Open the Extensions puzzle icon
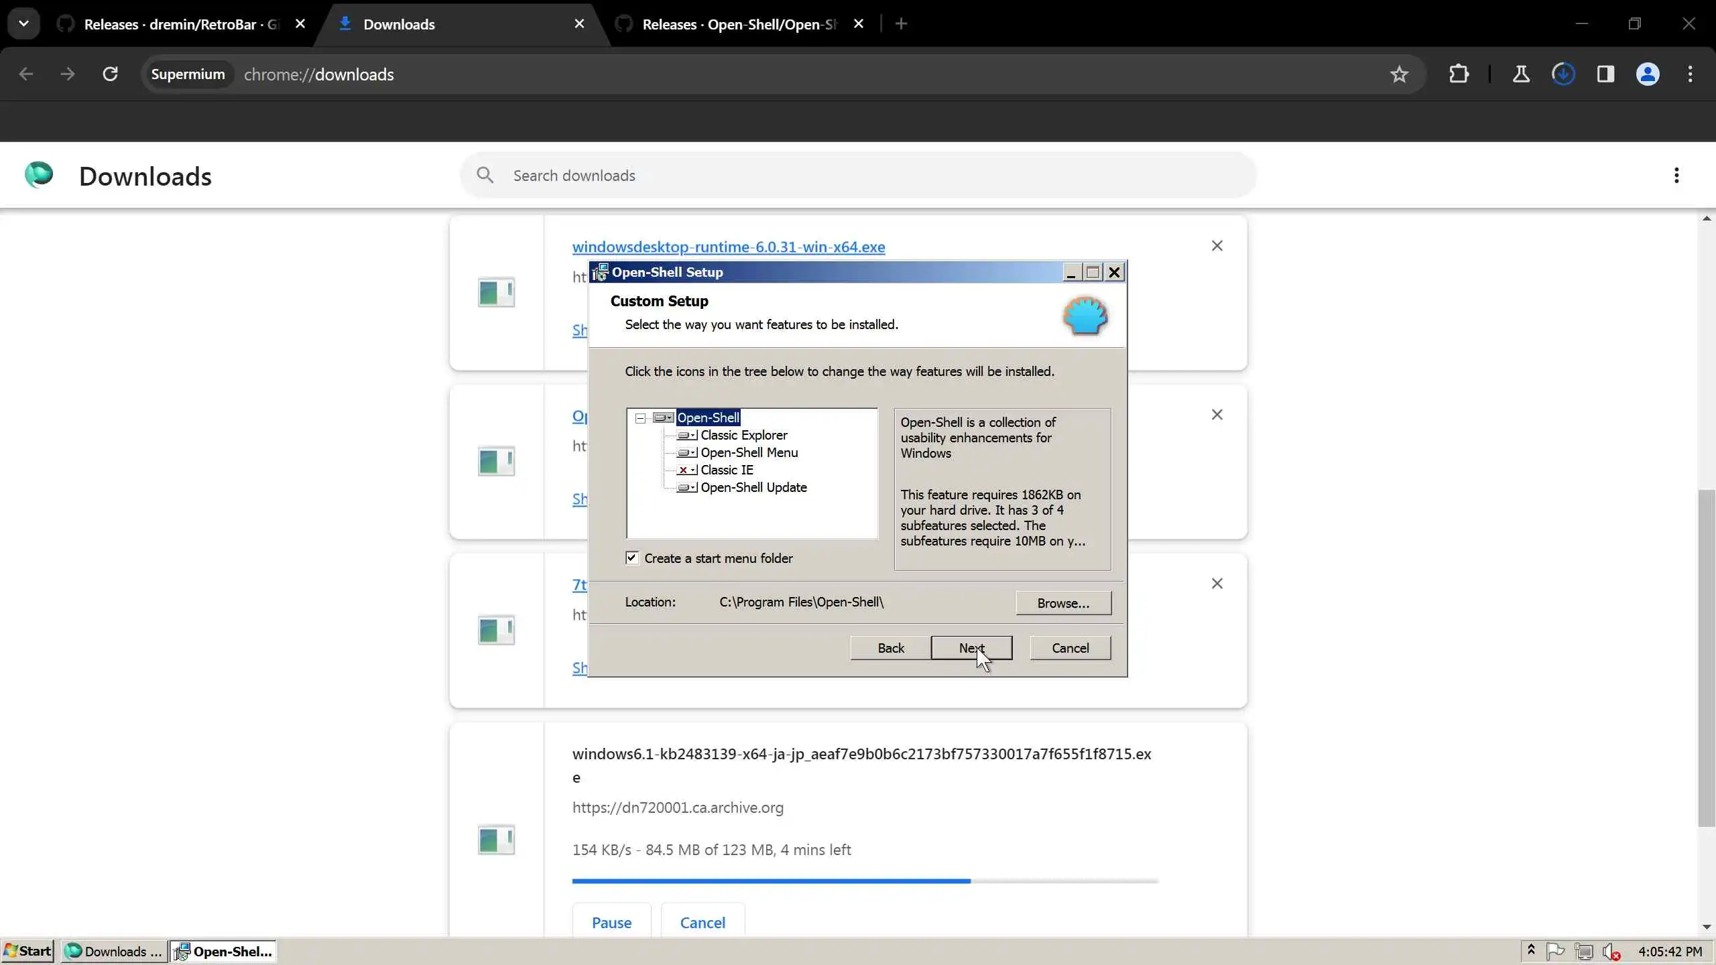 tap(1459, 74)
